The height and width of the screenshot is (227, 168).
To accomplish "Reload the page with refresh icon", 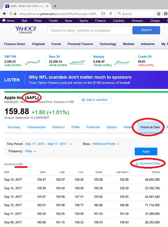I will pyautogui.click(x=110, y=14).
